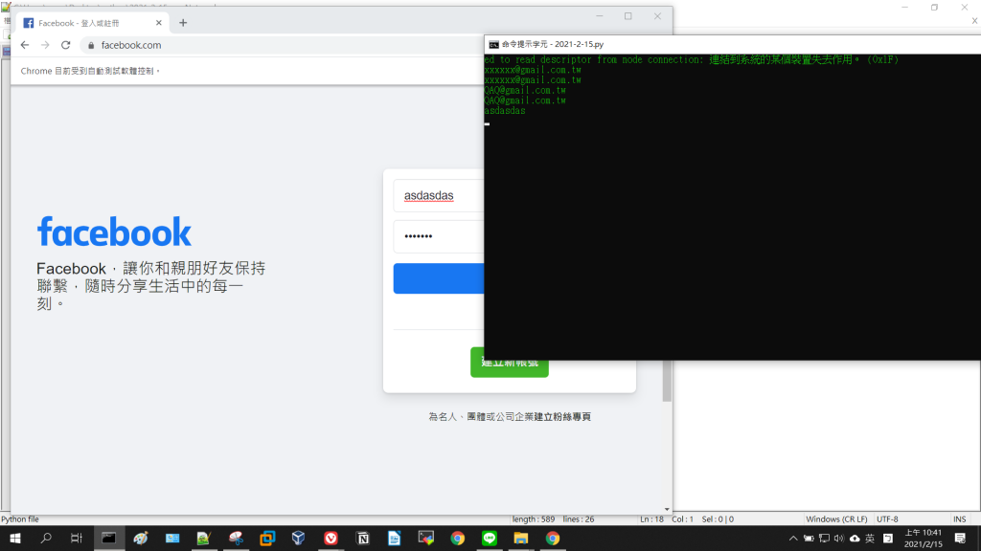
Task: Open the Vivaldi browser taskbar icon
Action: pos(331,538)
